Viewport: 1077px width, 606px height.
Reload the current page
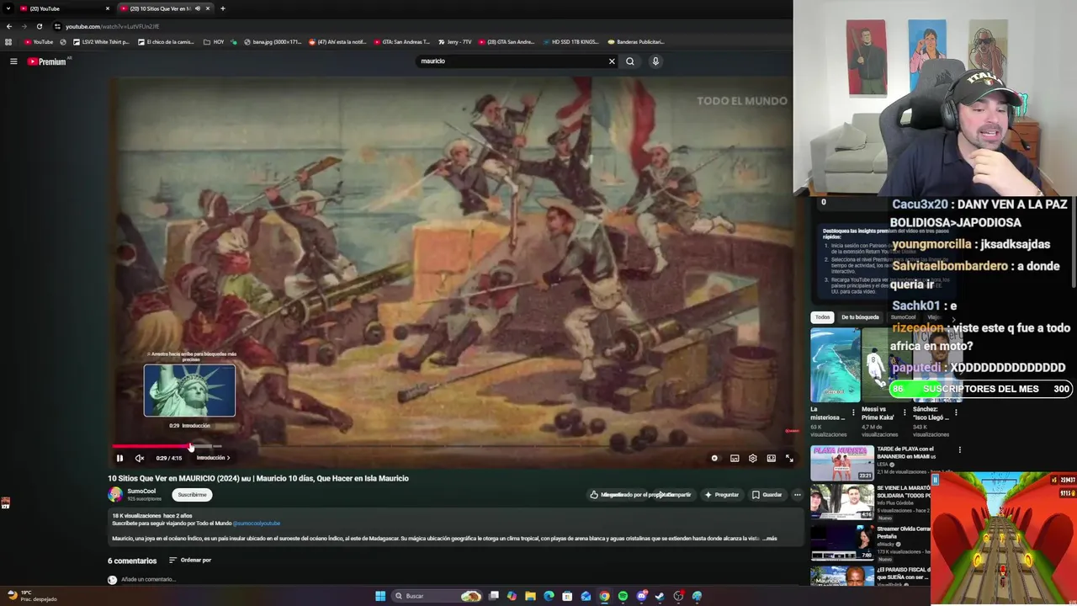tap(39, 26)
